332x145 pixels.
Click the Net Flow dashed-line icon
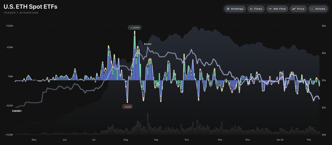tap(270, 9)
